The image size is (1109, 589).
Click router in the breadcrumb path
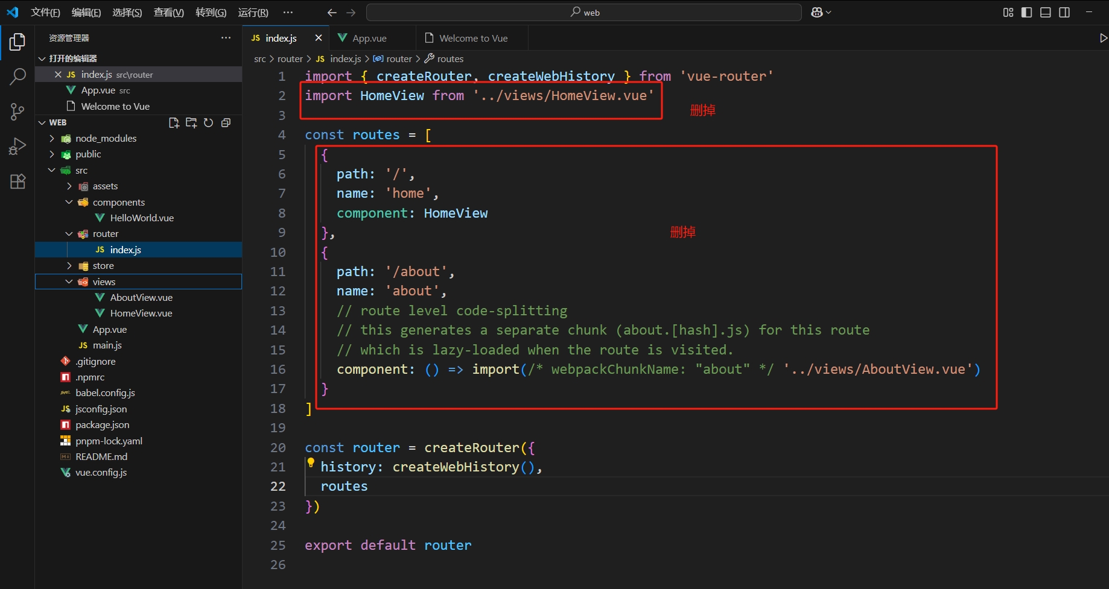click(x=290, y=59)
